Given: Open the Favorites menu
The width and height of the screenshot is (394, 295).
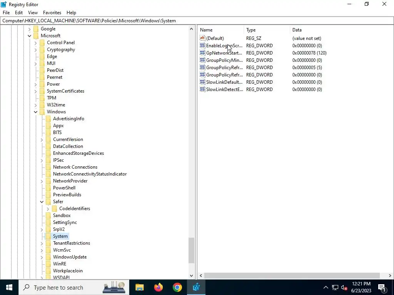Looking at the screenshot, I should click(52, 13).
